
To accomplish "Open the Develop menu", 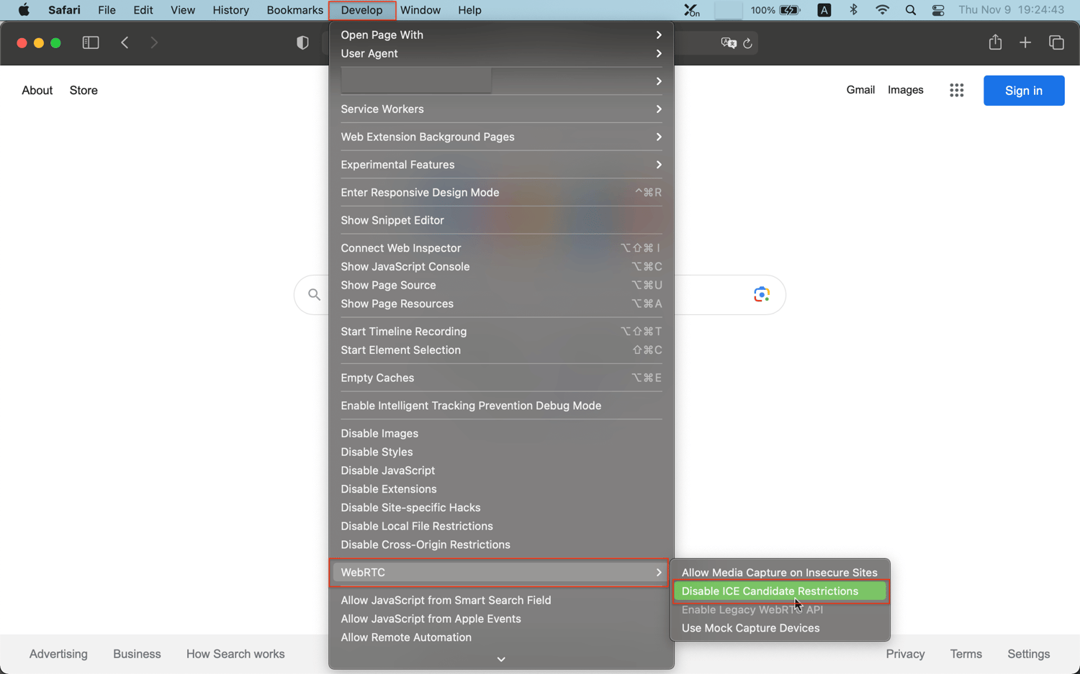I will click(361, 10).
